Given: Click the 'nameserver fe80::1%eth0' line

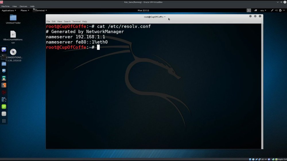Looking at the screenshot, I should pos(77,42).
